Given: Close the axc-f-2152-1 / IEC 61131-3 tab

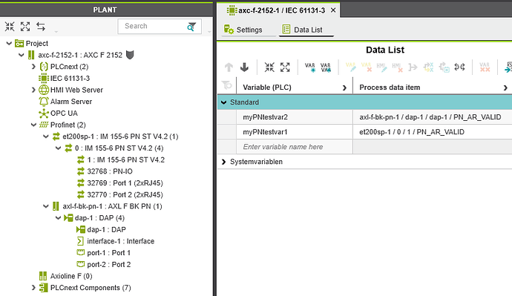Looking at the screenshot, I should [x=333, y=10].
